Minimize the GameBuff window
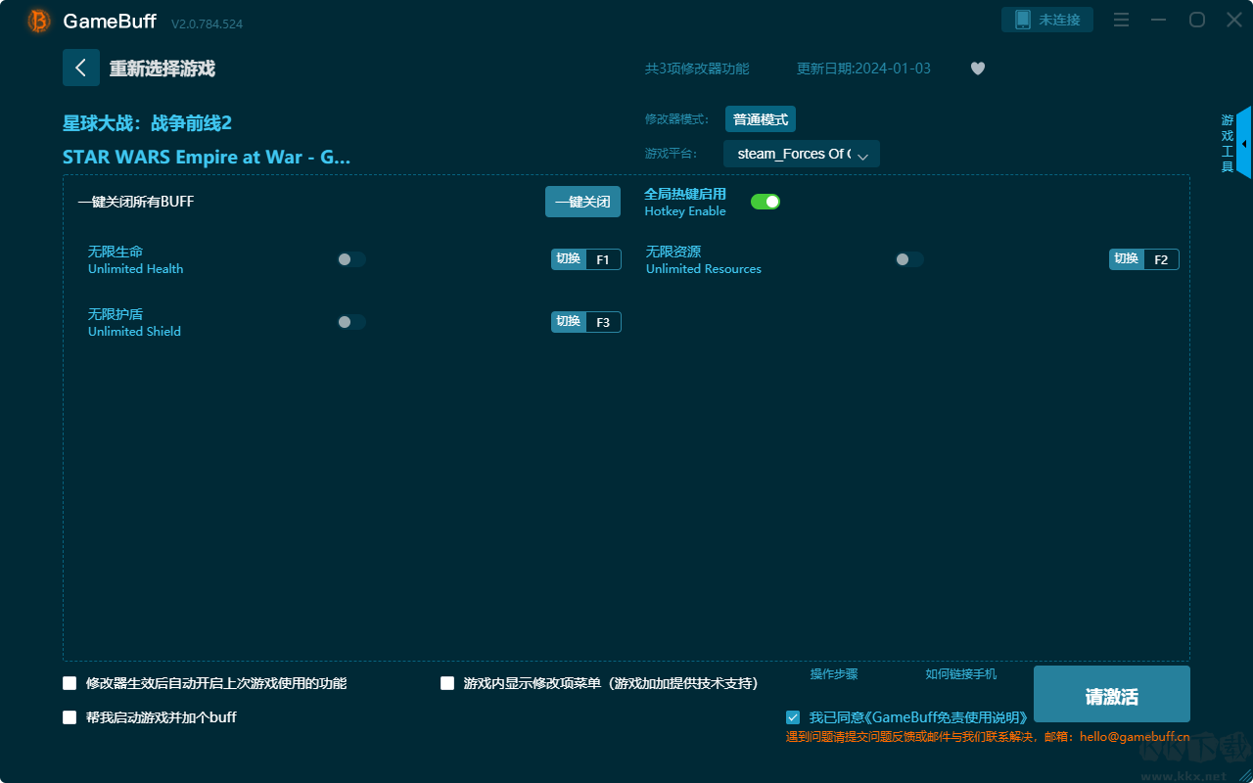This screenshot has height=783, width=1253. pos(1159,20)
